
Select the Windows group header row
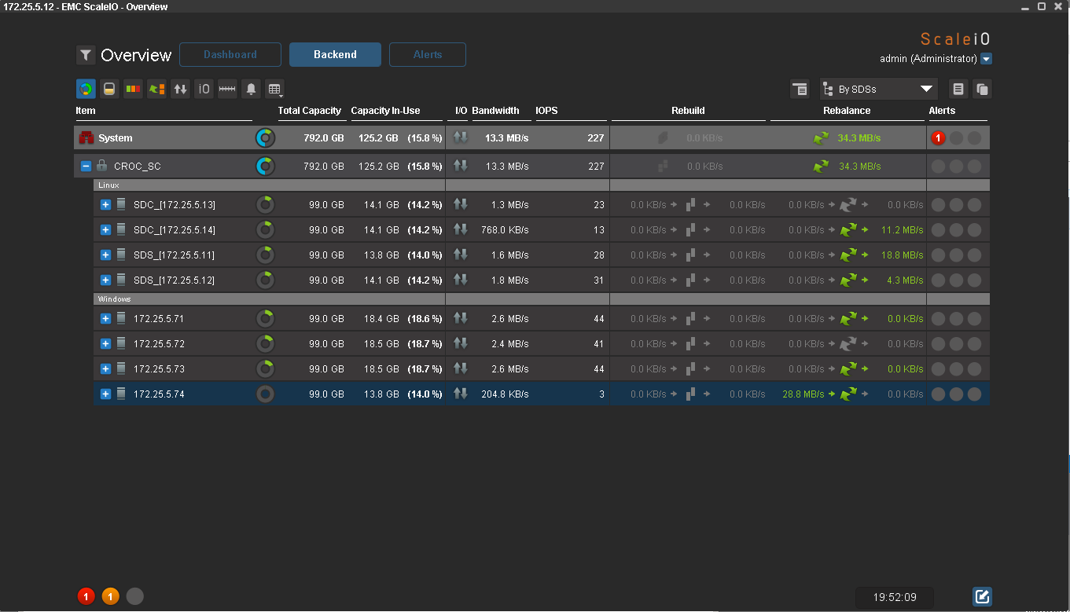[541, 299]
